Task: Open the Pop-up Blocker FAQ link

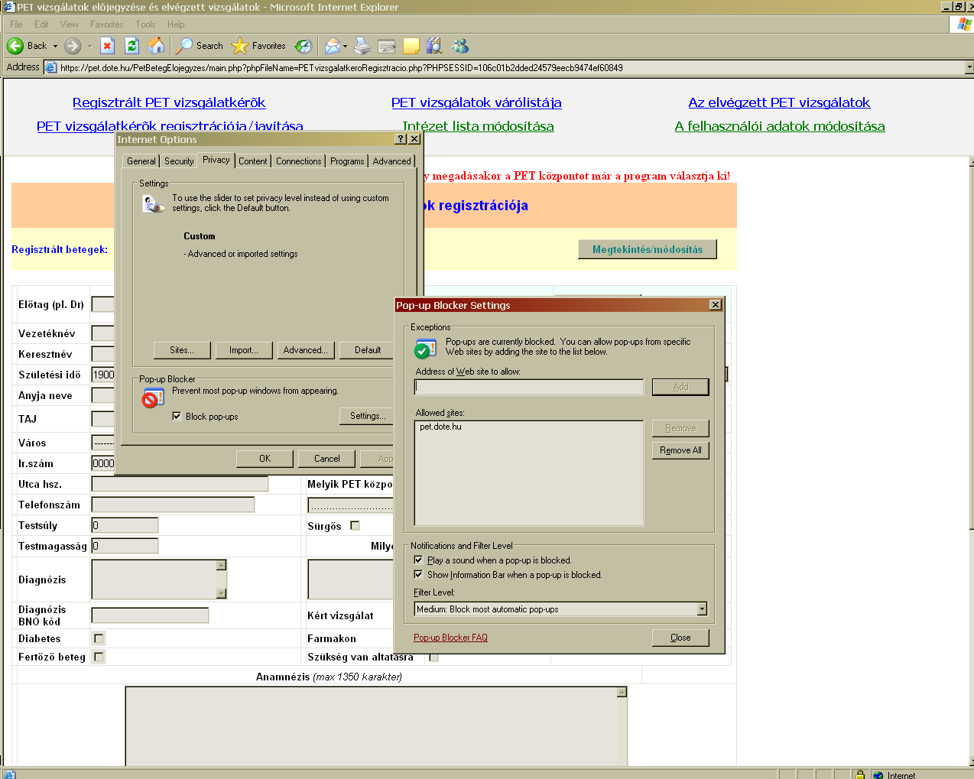Action: click(x=450, y=638)
